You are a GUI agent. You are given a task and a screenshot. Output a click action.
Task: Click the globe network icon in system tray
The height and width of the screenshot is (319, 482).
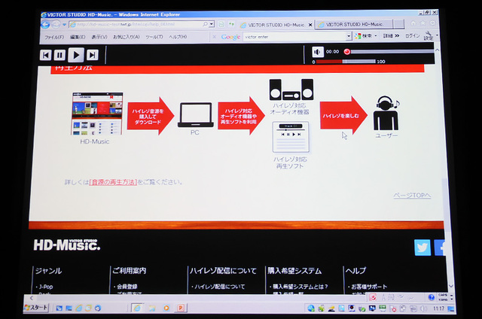(x=311, y=308)
